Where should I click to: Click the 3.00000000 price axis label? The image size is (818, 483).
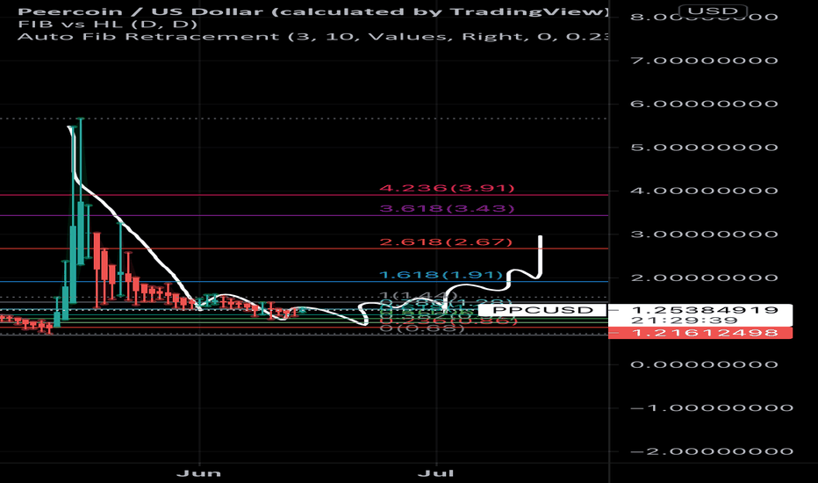704,234
